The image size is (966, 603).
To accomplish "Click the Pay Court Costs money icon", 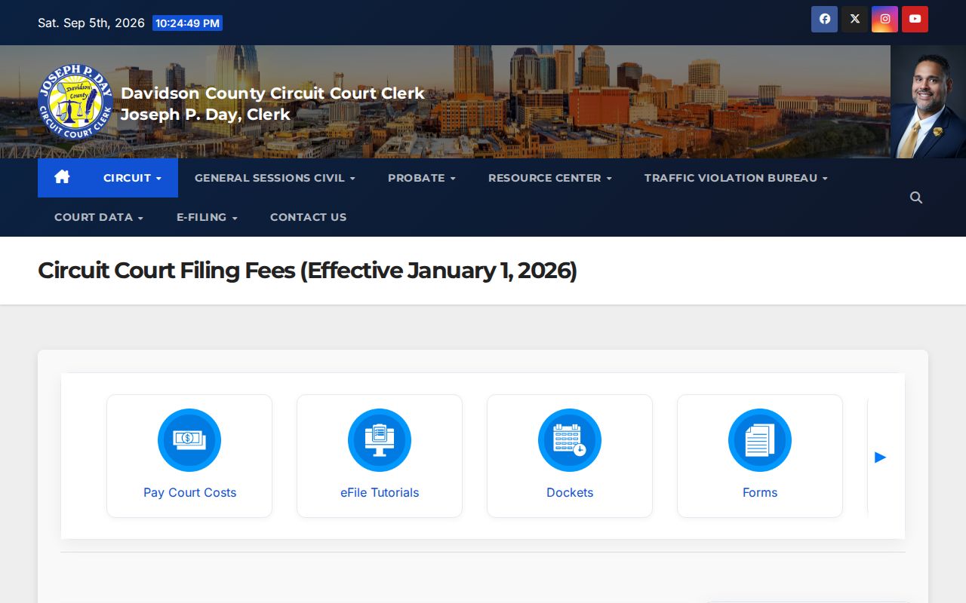I will point(189,440).
